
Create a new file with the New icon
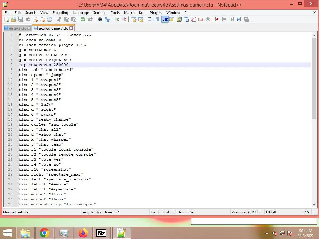tap(7, 19)
